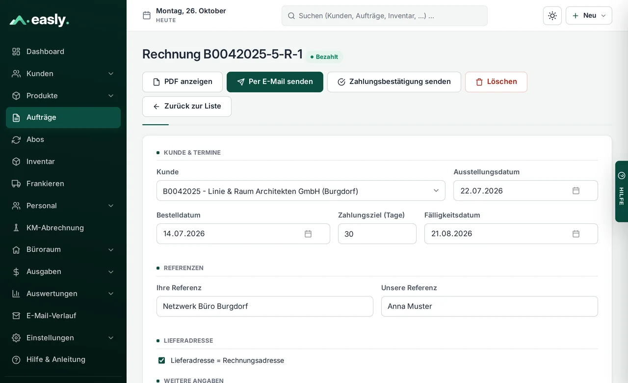Open the Hilfe side panel tab

pos(622,191)
